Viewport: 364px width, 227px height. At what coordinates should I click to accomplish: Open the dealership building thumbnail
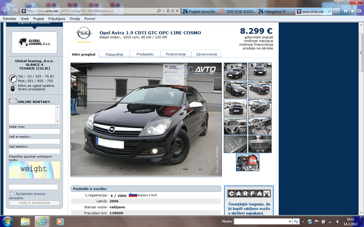click(247, 162)
